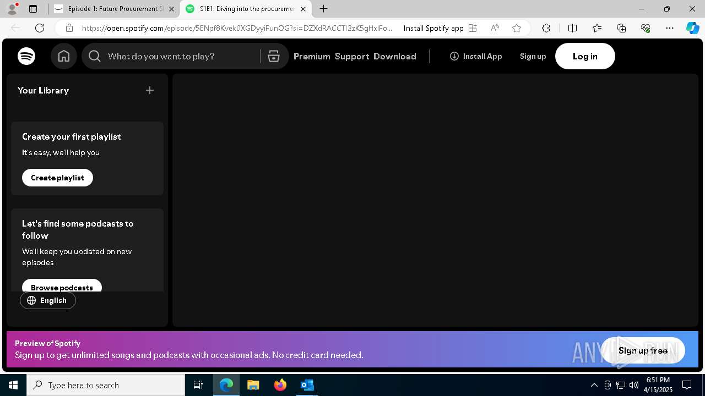Click the taskbar search box
The height and width of the screenshot is (396, 705).
pos(106,385)
